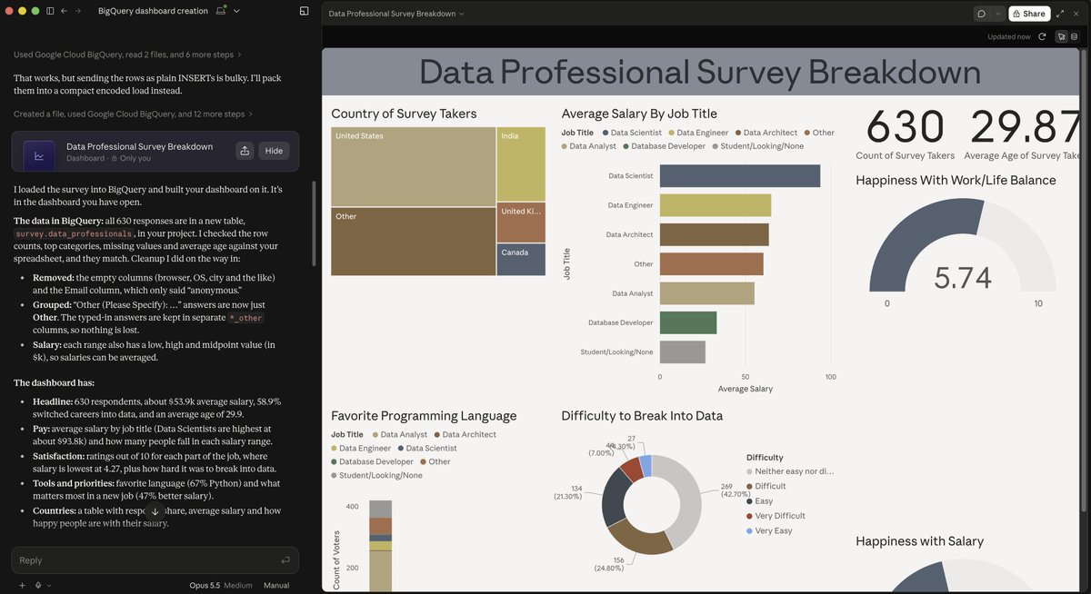Click the survey.data_professionals code text
This screenshot has width=1091, height=594.
point(75,233)
